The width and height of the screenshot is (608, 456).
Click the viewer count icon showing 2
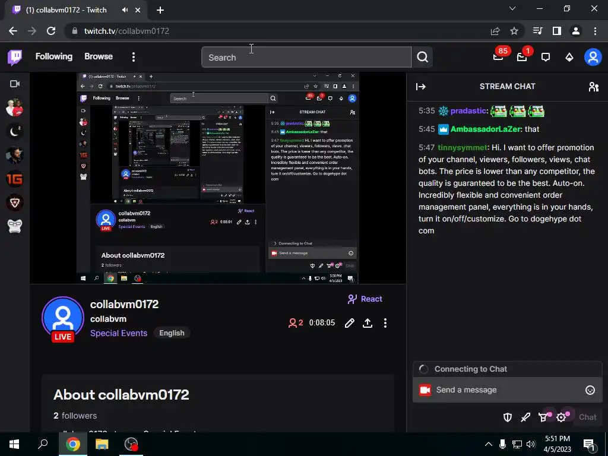tap(296, 323)
